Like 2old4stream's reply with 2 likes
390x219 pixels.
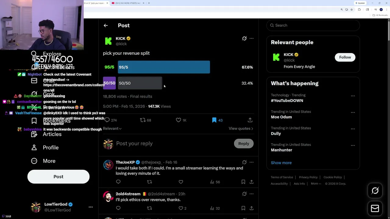(183, 208)
